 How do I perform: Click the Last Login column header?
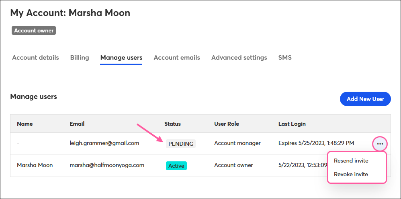point(292,124)
